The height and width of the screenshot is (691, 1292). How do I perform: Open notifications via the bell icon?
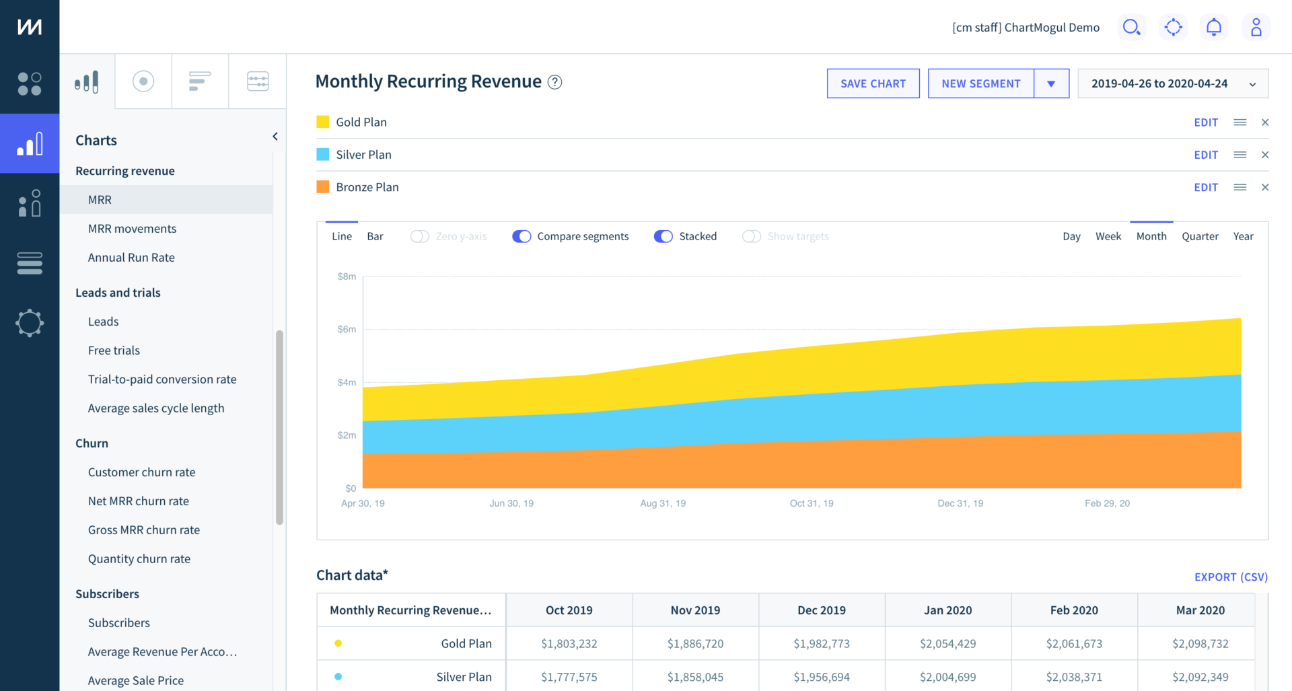(1214, 27)
